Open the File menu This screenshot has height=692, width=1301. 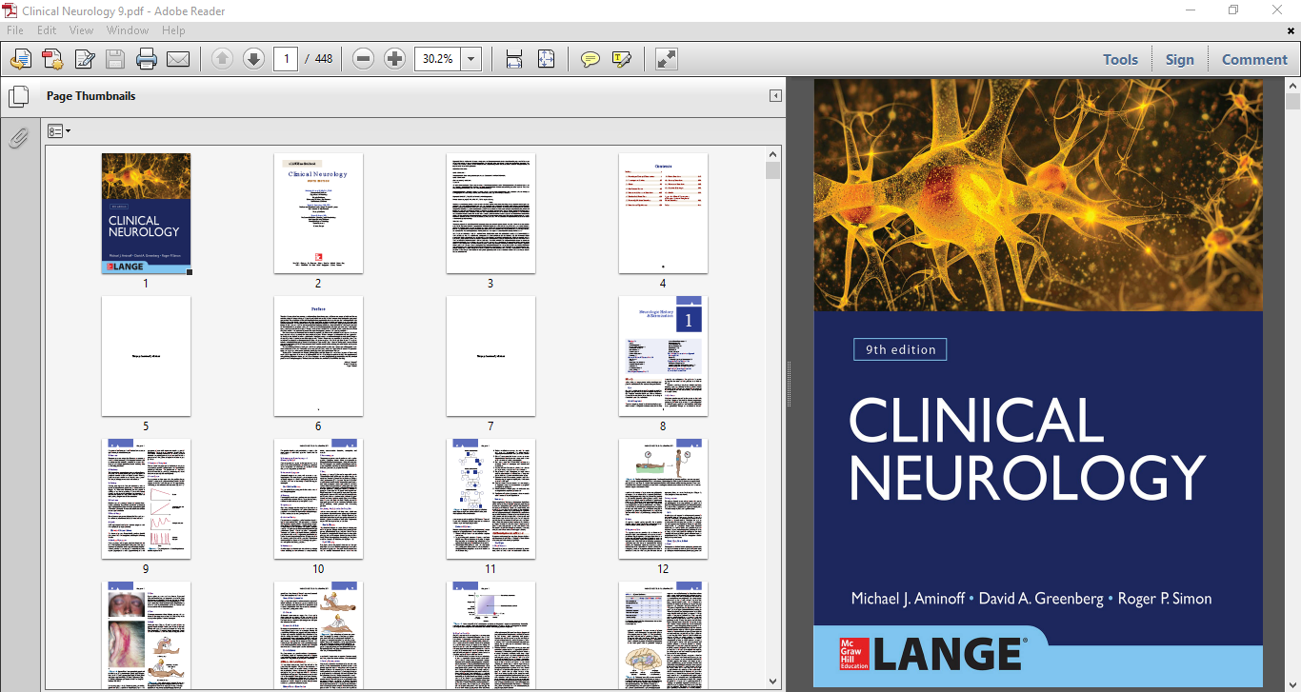click(x=15, y=30)
